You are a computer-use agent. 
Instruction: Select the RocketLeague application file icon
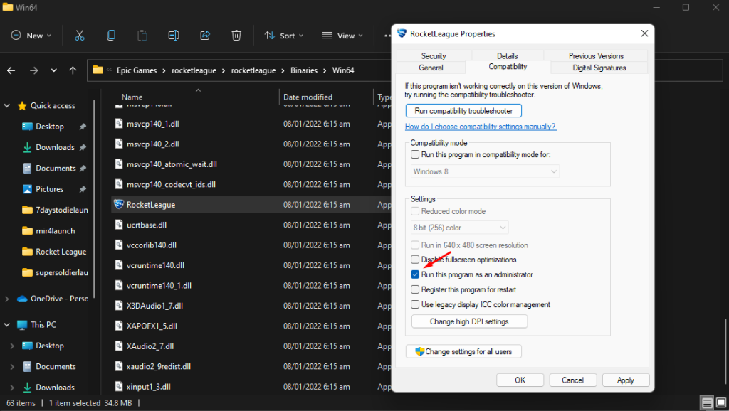pos(119,204)
